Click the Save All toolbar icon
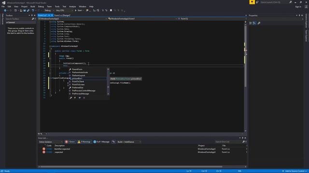The image size is (309, 173). (28, 11)
